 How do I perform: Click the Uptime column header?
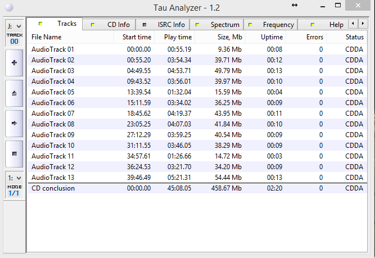(x=266, y=37)
